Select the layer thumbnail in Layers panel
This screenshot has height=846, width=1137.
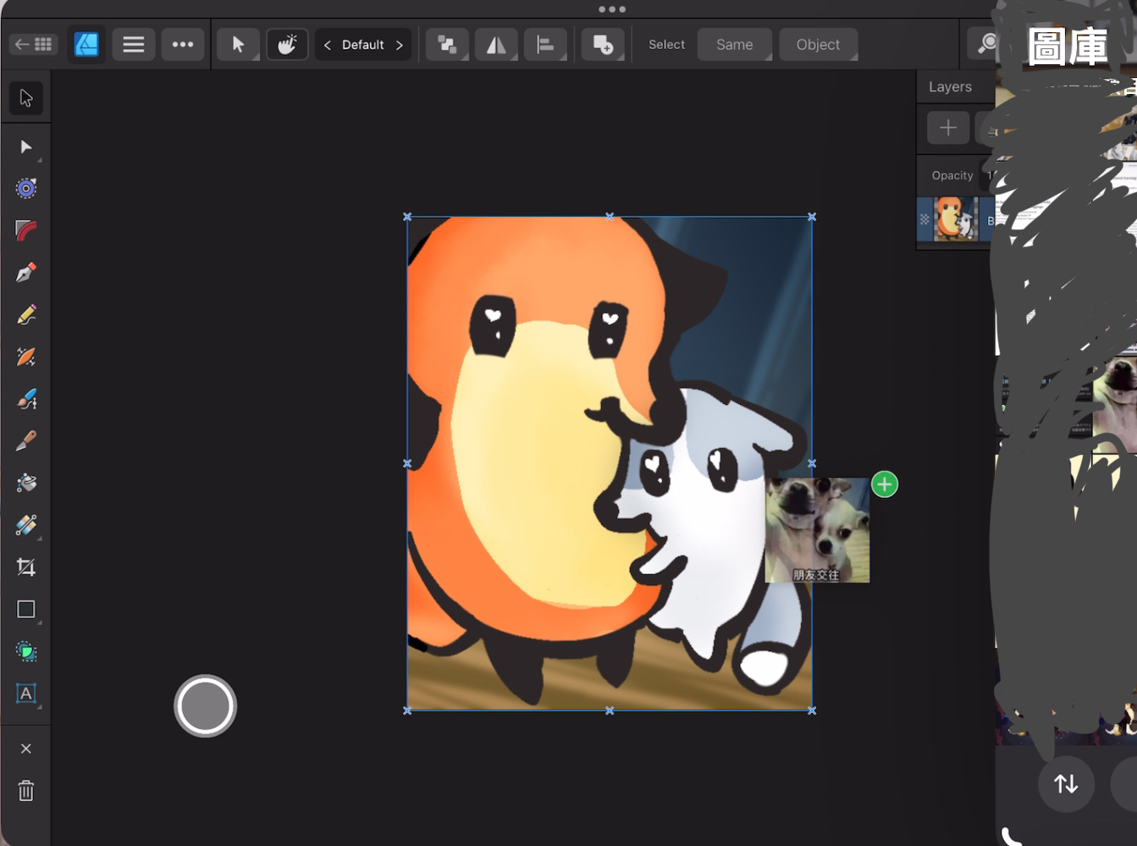(954, 219)
